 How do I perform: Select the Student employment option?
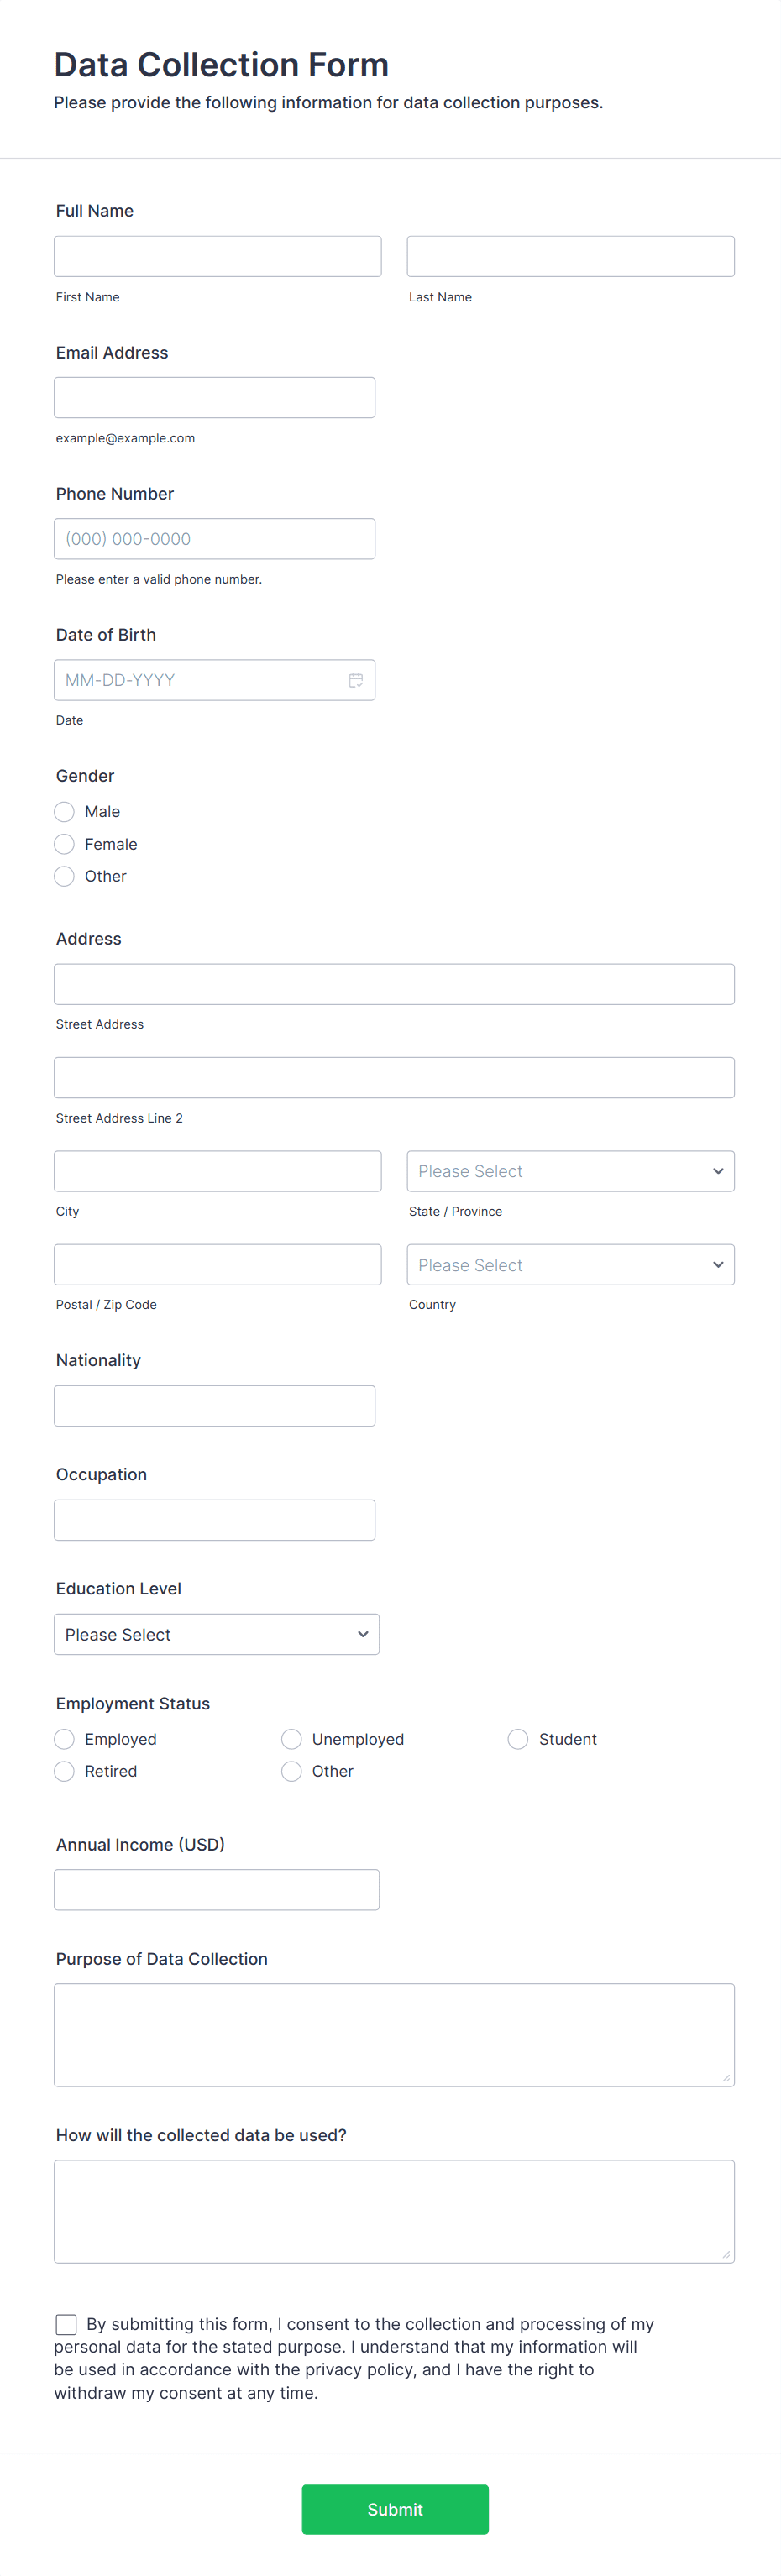(517, 1738)
